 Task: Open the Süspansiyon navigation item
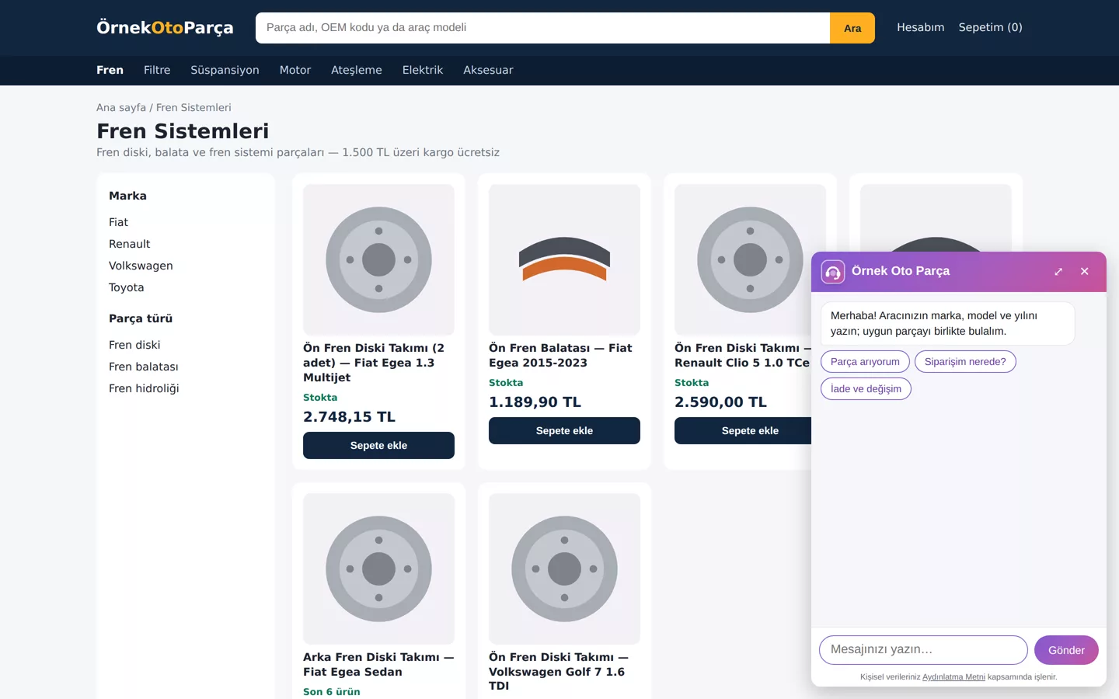click(225, 70)
